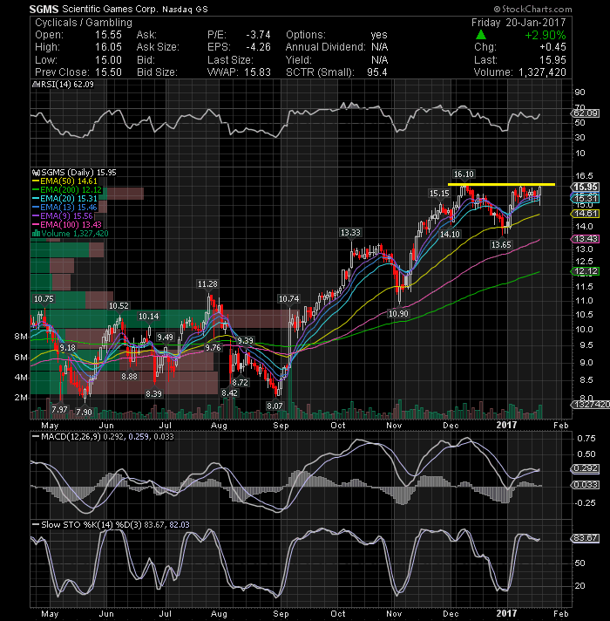Click the 62.09 RSI tag on right axis
Viewport: 610px width, 621px height.
(x=586, y=113)
